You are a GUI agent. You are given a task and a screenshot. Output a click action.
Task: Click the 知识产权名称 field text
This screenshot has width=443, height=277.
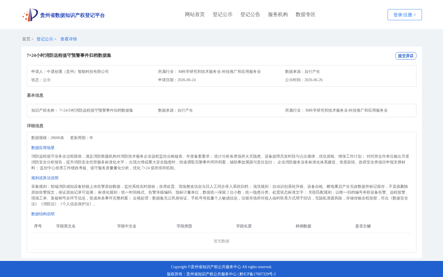pyautogui.click(x=82, y=110)
